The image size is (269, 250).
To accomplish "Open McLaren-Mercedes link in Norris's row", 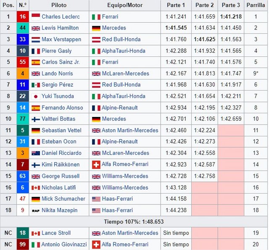I will pos(125,74).
